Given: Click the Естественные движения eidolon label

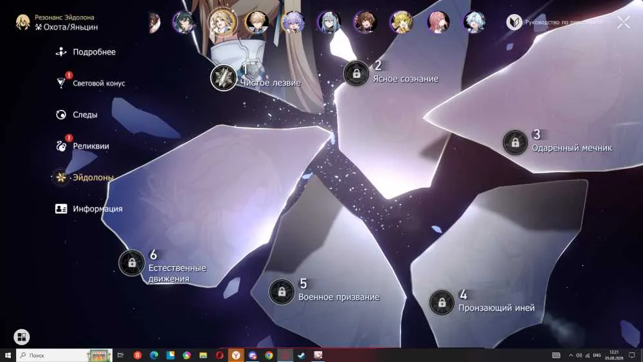Looking at the screenshot, I should coord(177,273).
